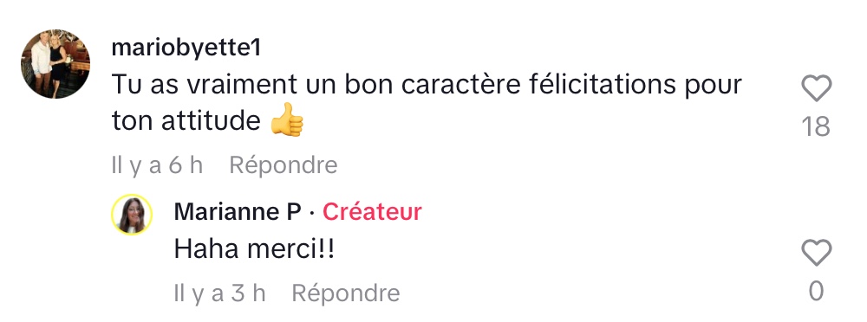Click the 0 likes count on reply
This screenshot has height=322, width=867.
[817, 292]
